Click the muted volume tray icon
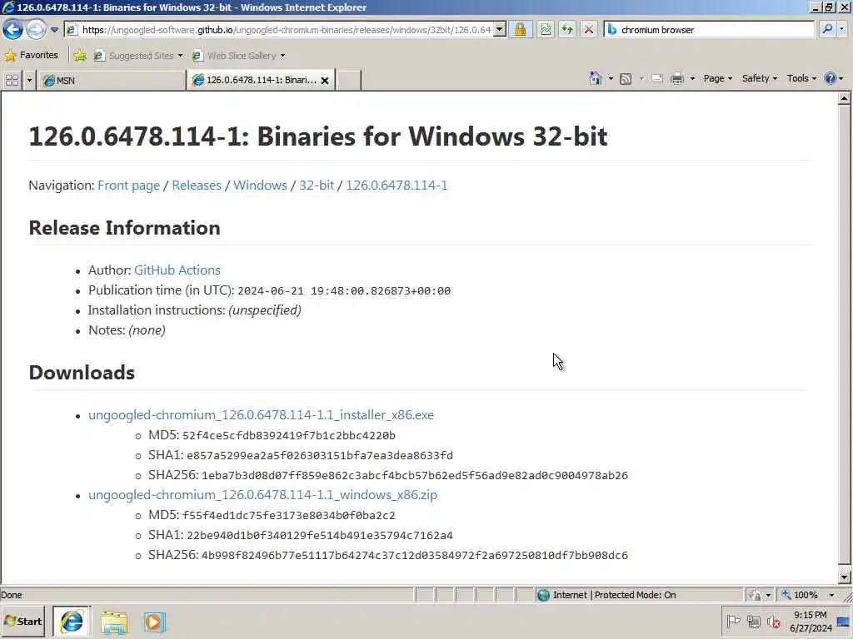The image size is (853, 639). [773, 621]
